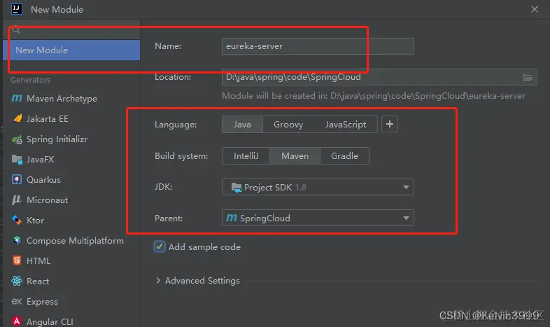Select React generator
Screen dimensions: 550x327
71,281
